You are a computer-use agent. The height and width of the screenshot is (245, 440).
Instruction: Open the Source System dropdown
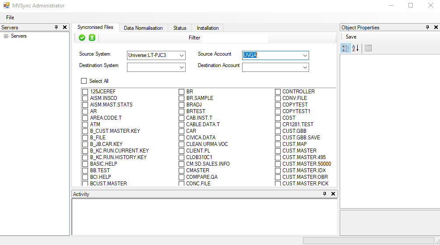tap(182, 55)
